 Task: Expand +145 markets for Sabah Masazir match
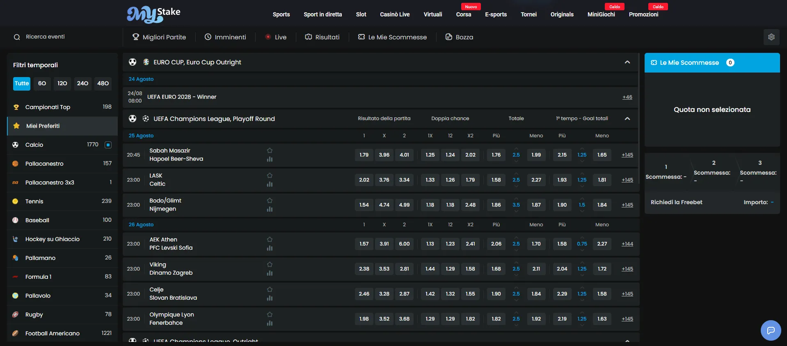(x=627, y=155)
